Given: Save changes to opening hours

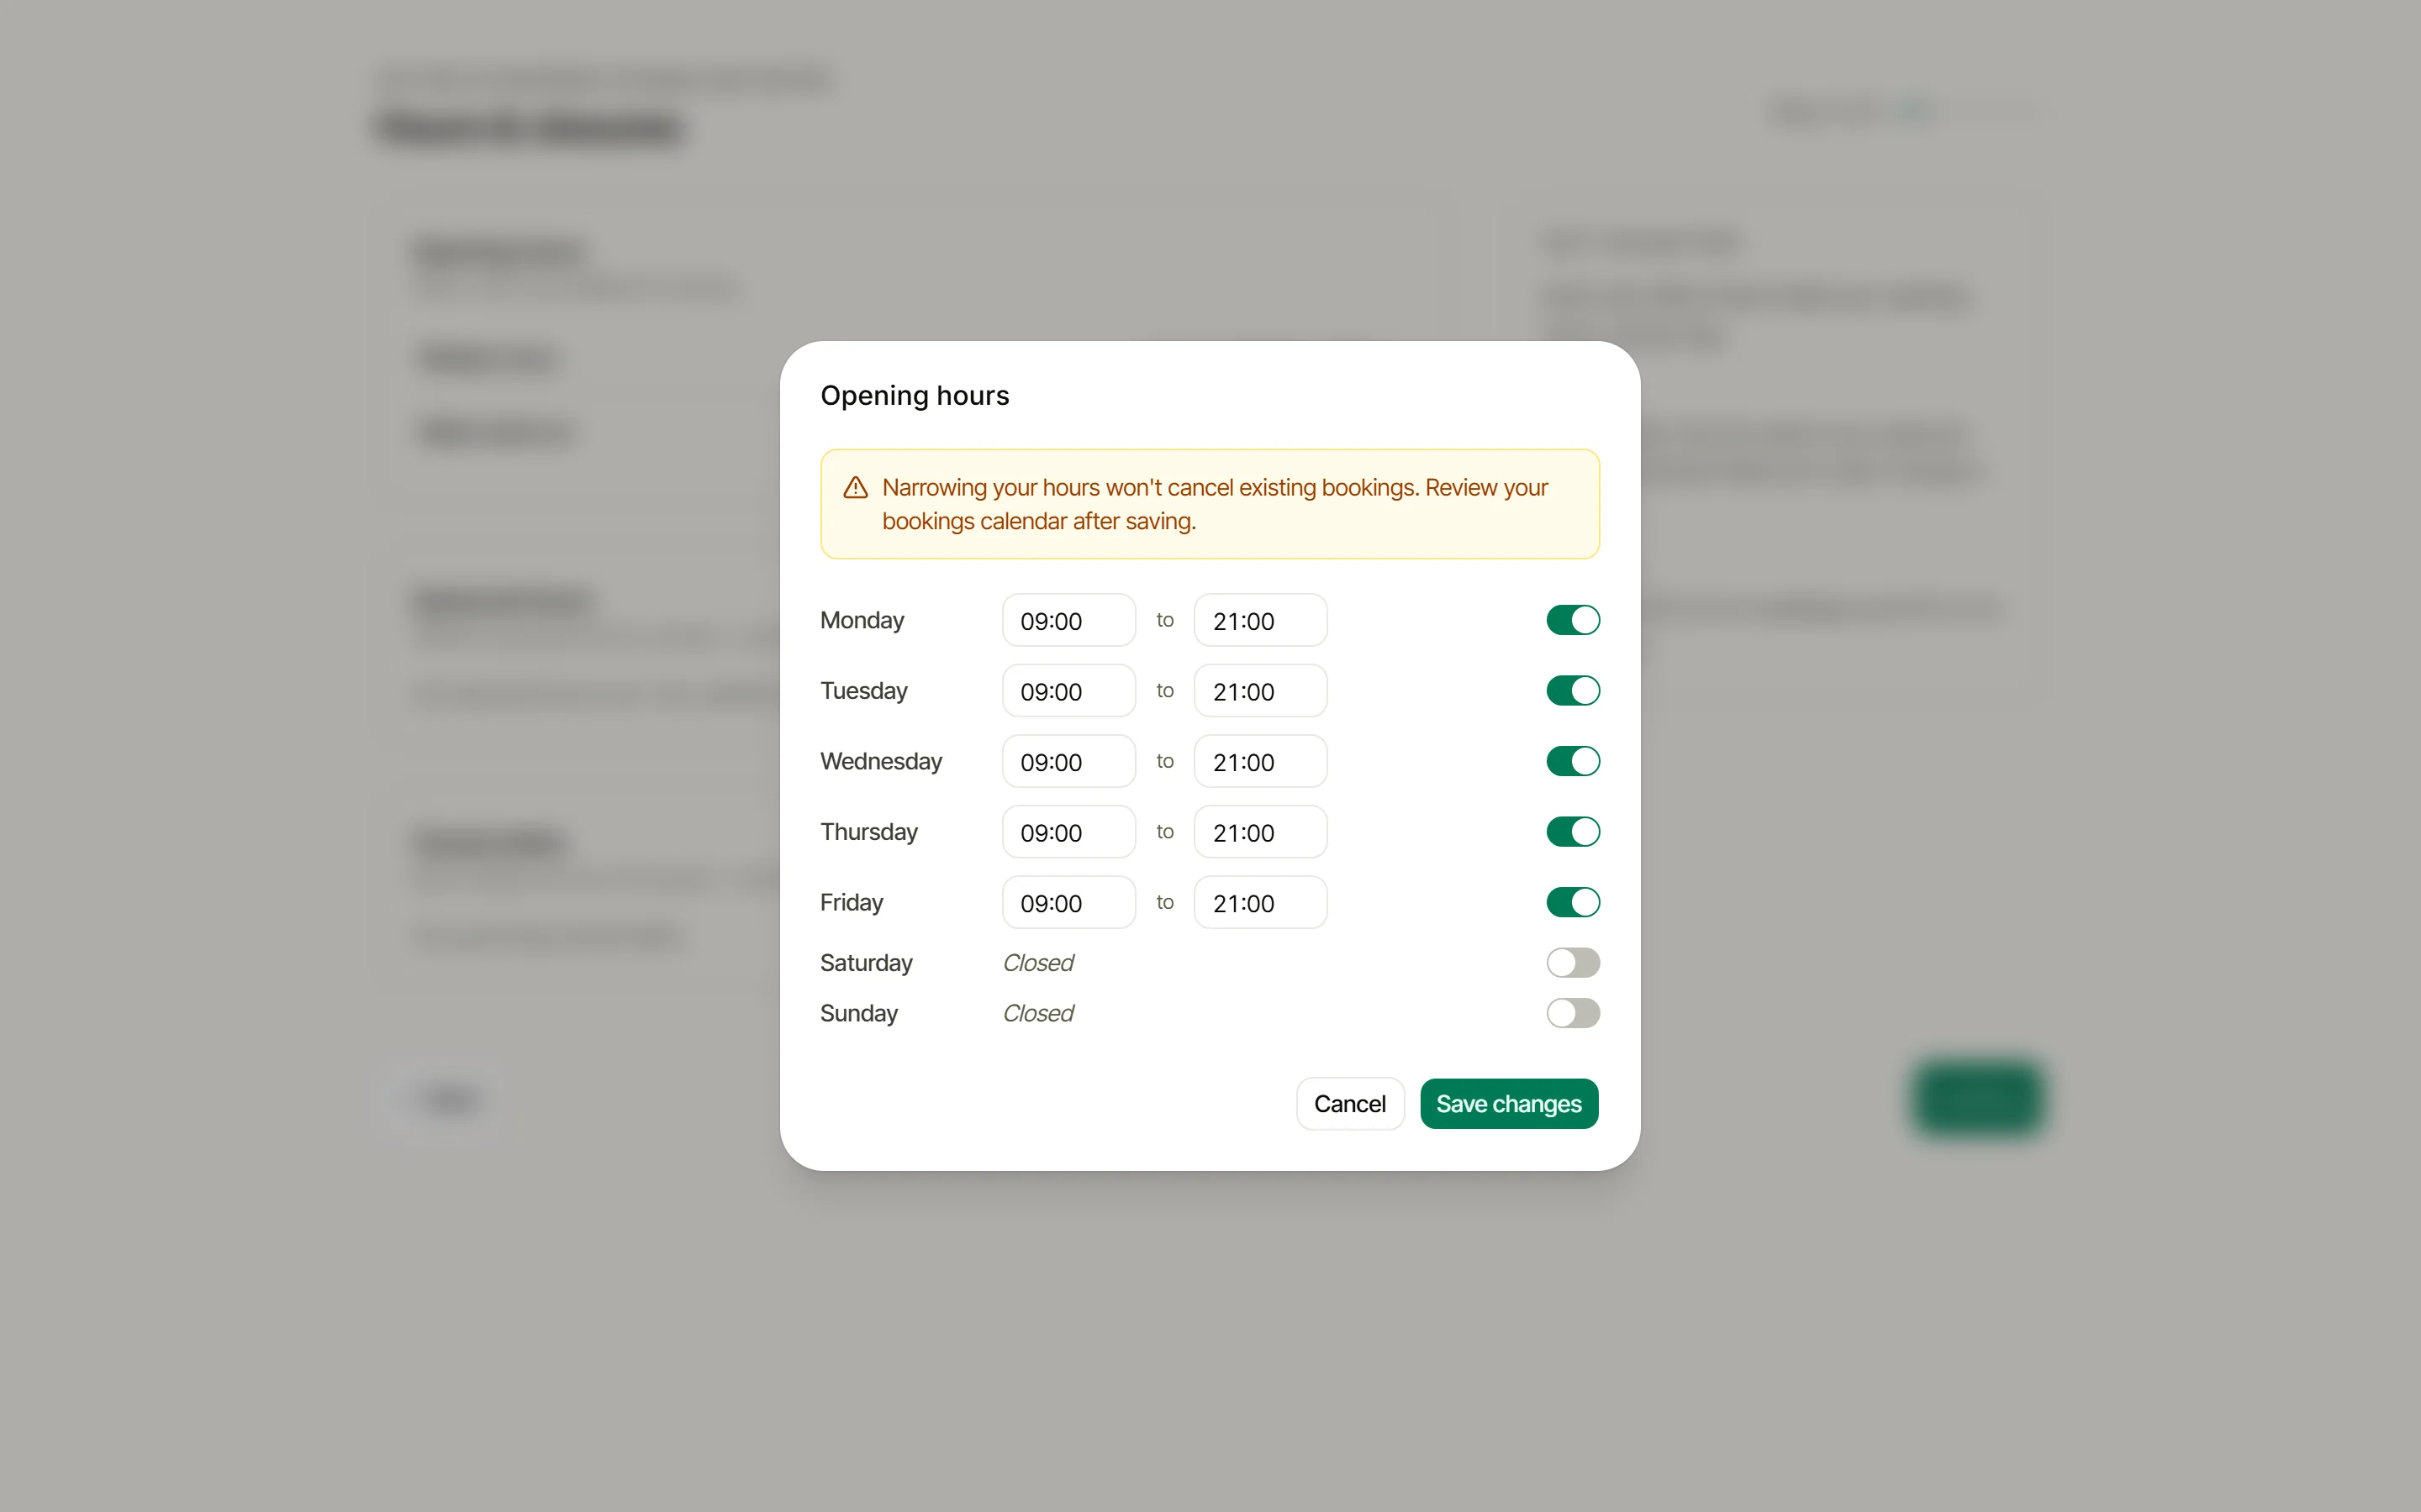Looking at the screenshot, I should click(x=1509, y=1104).
